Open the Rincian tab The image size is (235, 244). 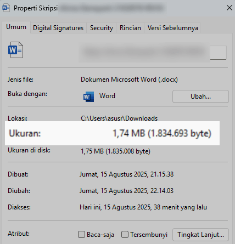[x=130, y=28]
